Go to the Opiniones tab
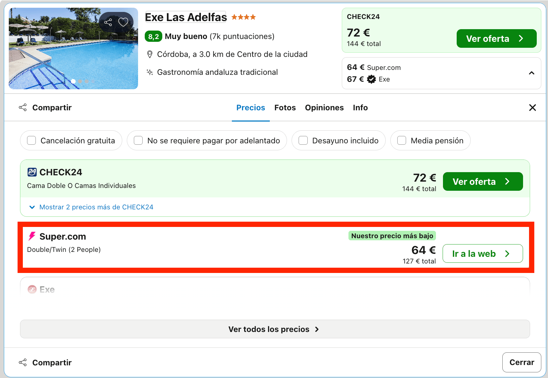 pyautogui.click(x=325, y=107)
